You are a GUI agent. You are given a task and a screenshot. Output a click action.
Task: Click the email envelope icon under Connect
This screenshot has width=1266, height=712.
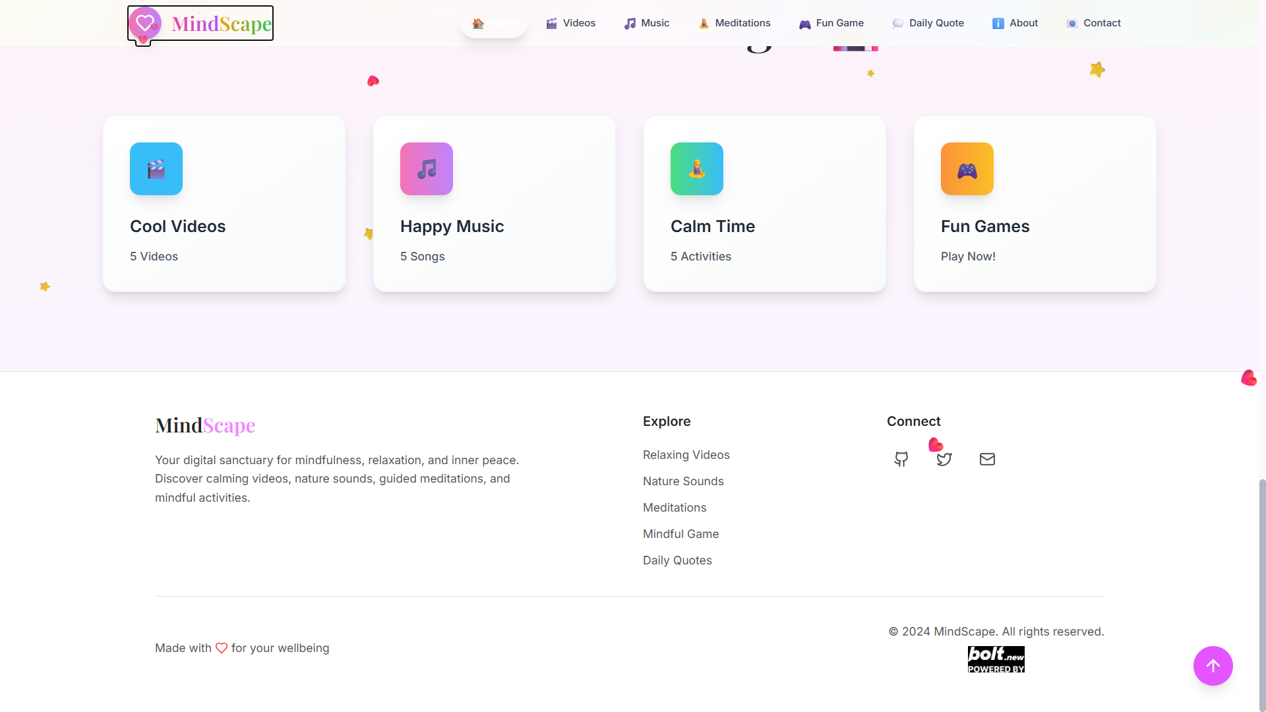[x=986, y=460]
